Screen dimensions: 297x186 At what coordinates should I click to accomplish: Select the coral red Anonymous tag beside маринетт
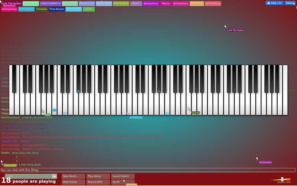213,3
